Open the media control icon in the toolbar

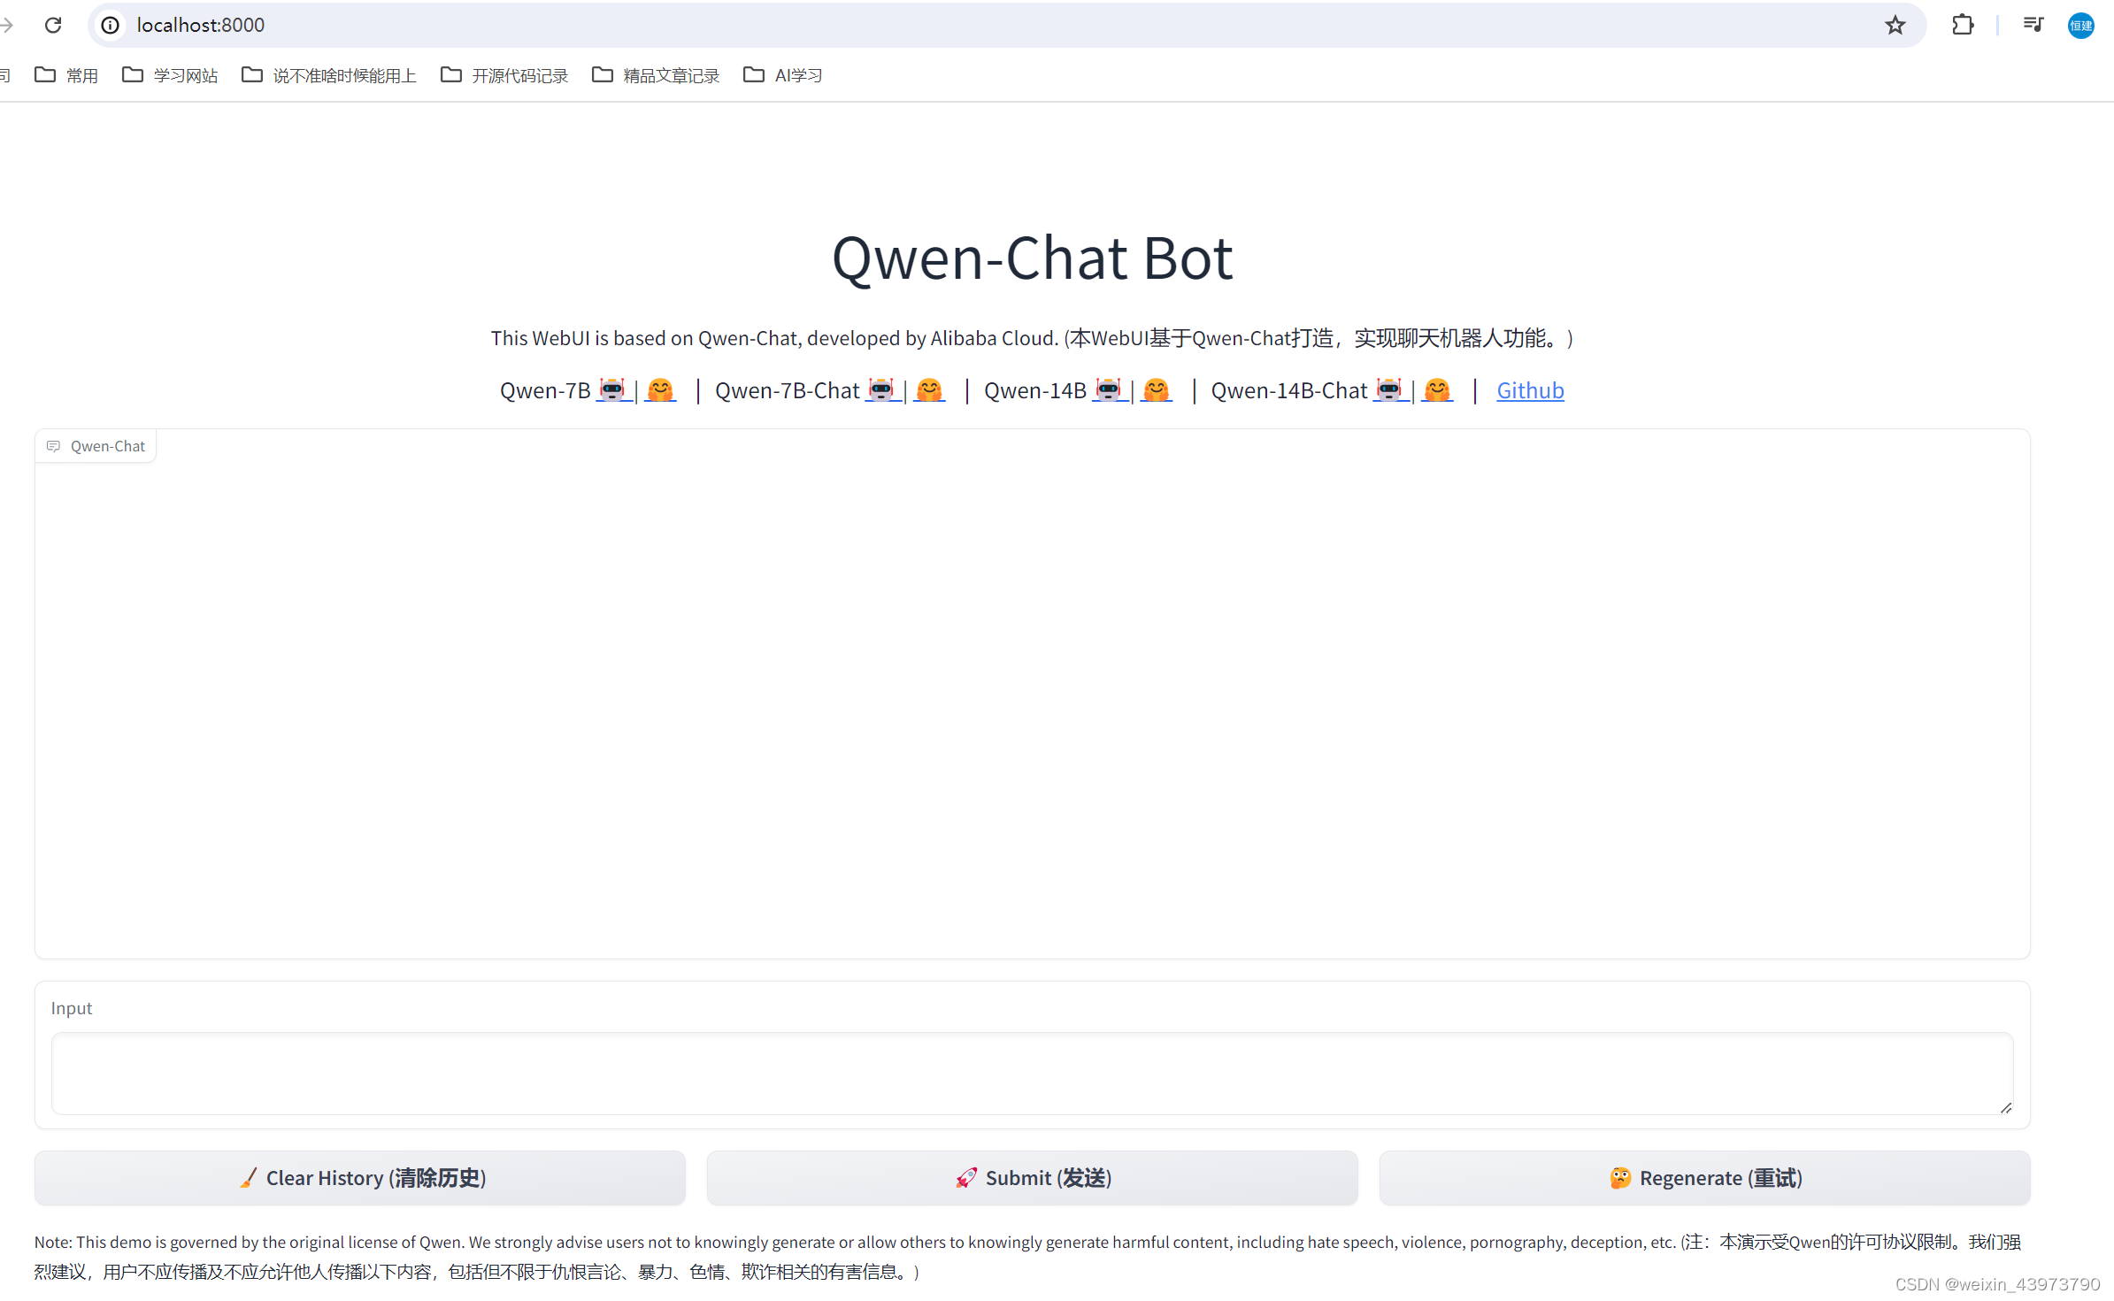[2033, 25]
